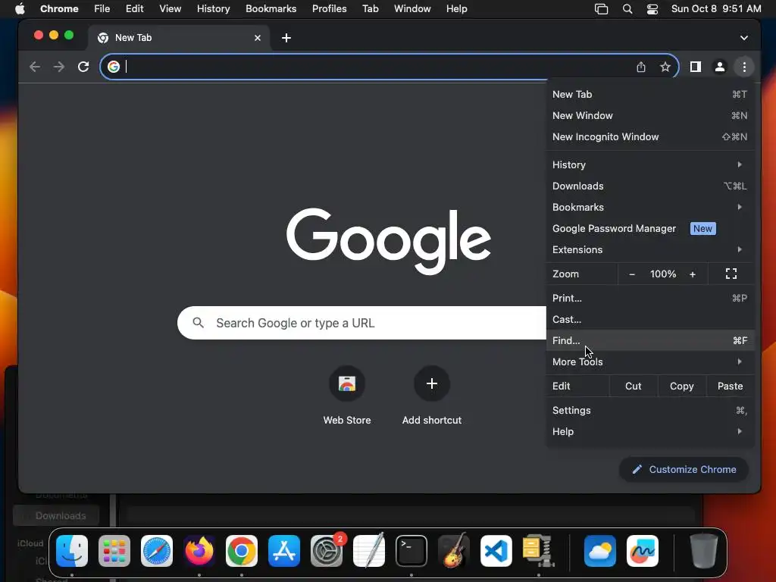Open the Apple menu
This screenshot has height=582, width=776.
pos(20,9)
